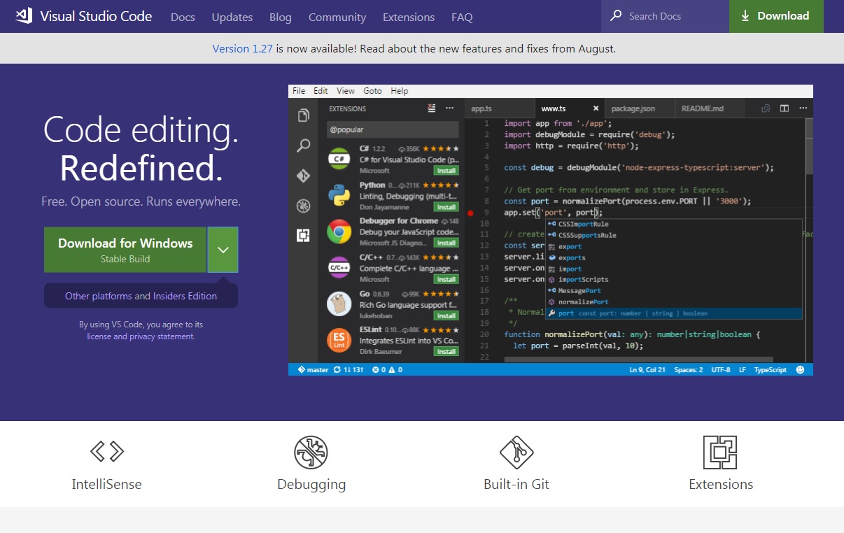Click the master branch status bar item
The height and width of the screenshot is (533, 844).
[x=313, y=369]
